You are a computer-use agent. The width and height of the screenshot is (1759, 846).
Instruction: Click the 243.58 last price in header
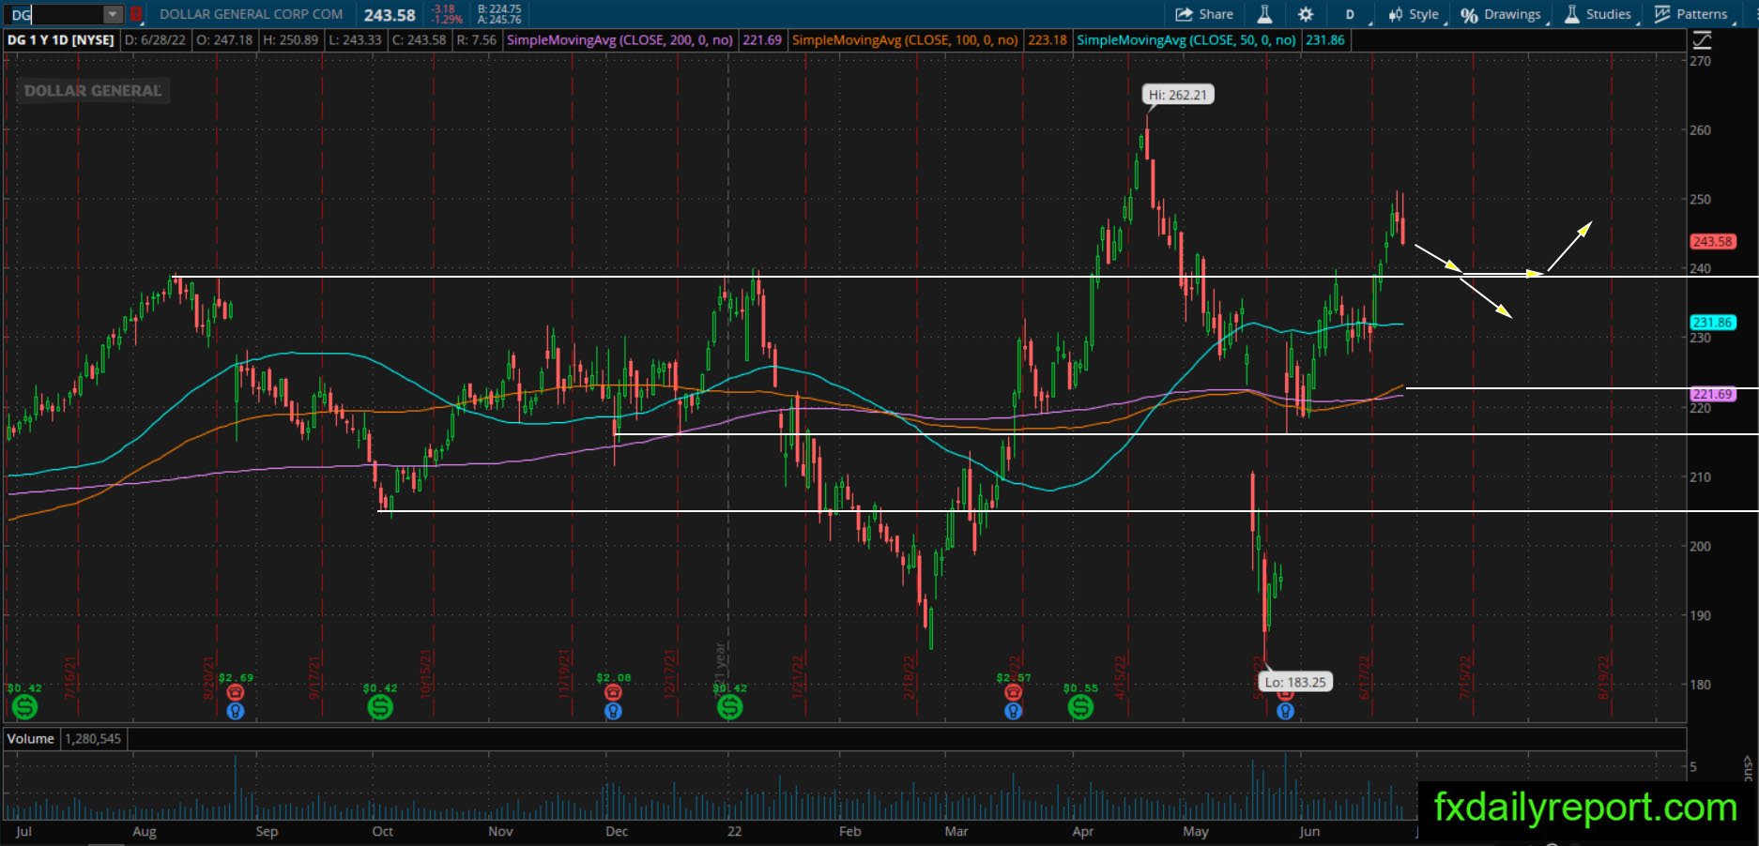(x=390, y=15)
